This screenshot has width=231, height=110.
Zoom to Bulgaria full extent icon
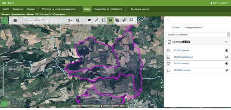tap(89, 20)
